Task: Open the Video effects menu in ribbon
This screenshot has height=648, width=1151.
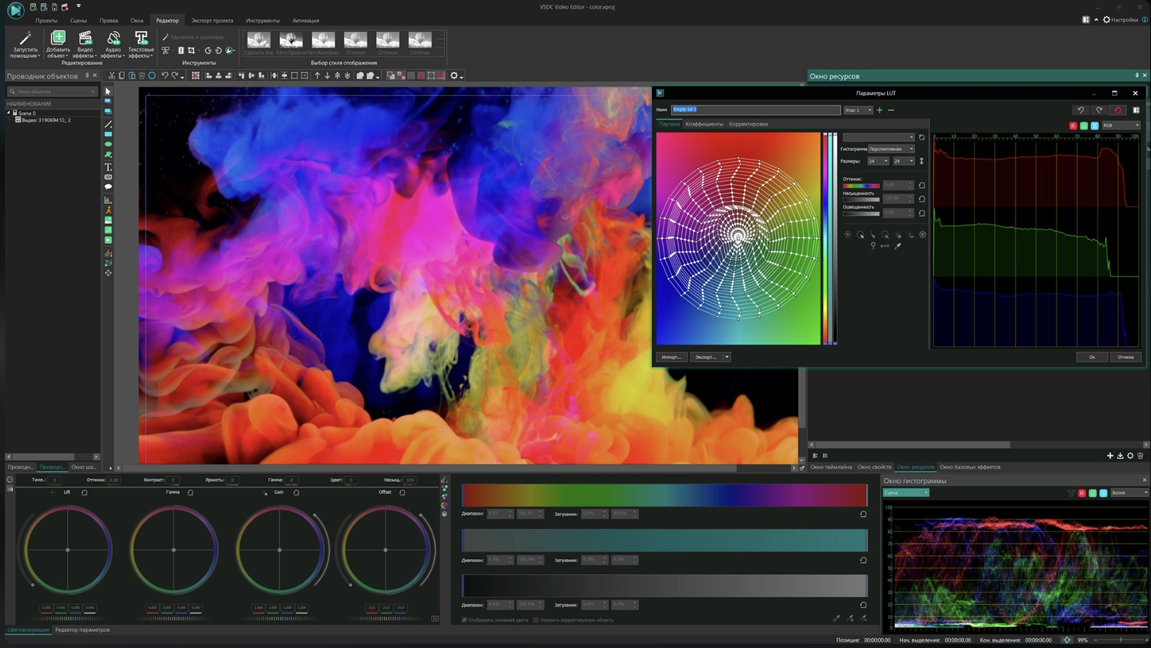Action: pos(85,44)
